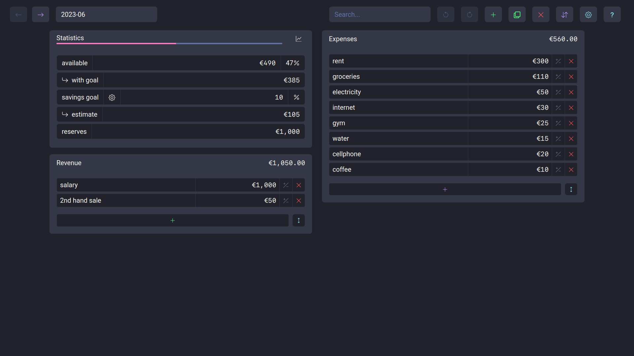The width and height of the screenshot is (634, 356).
Task: Click the Statistics progress bar
Action: pos(169,44)
